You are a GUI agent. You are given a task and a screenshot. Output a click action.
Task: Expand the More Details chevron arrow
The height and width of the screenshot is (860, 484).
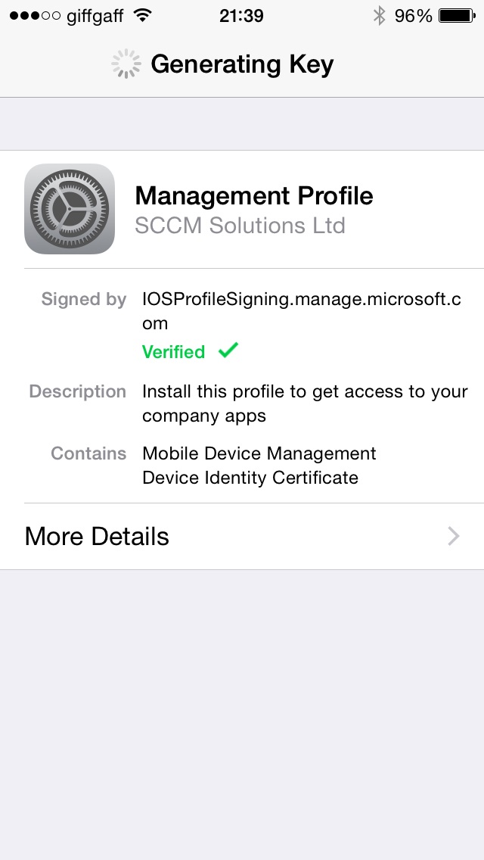click(x=454, y=537)
